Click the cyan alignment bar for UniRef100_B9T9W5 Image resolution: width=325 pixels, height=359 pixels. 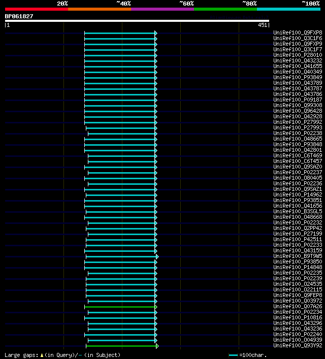tap(121, 256)
